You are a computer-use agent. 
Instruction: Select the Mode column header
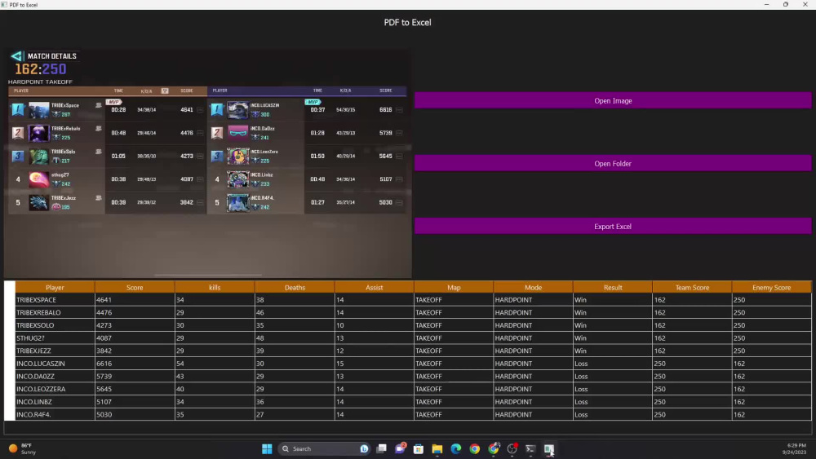(533, 287)
